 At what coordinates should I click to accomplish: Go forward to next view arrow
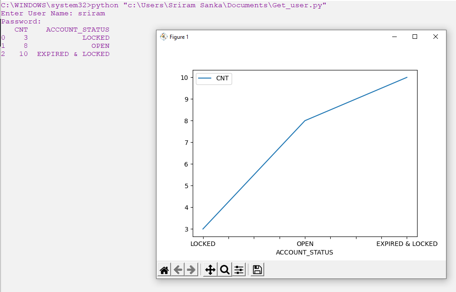click(191, 270)
